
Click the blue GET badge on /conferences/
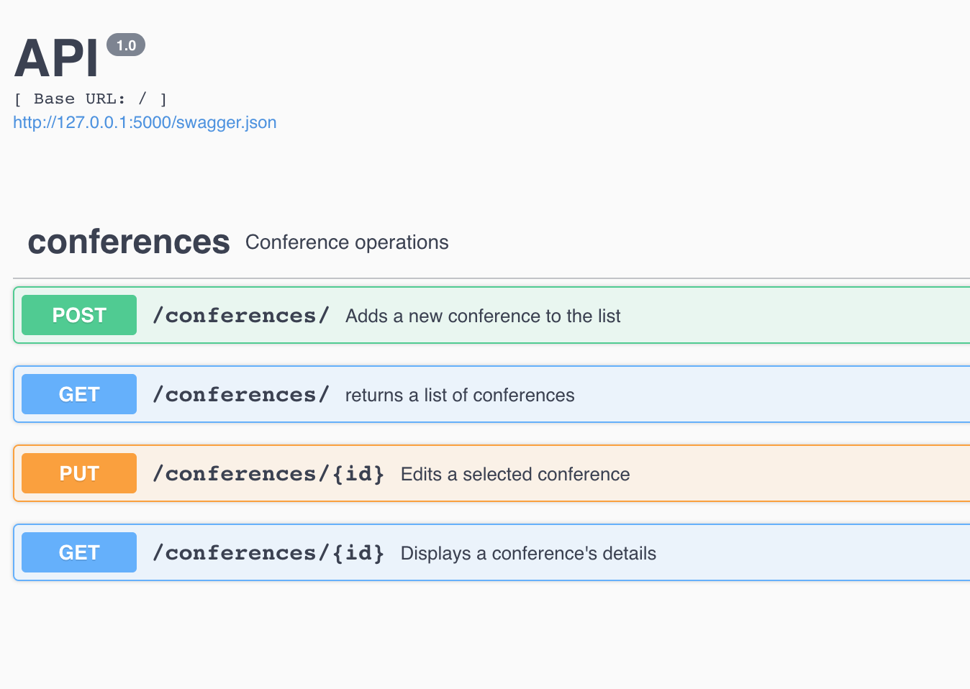click(78, 393)
